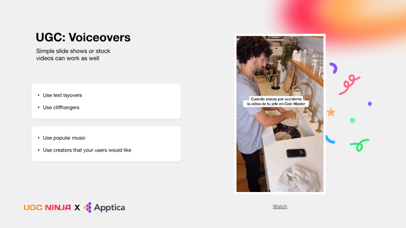Click the green swirl confetti shape
The image size is (406, 228).
pos(360,145)
